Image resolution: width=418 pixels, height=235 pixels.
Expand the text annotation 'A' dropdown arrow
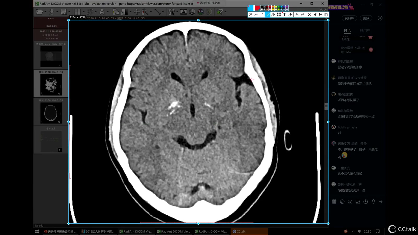tap(108, 12)
